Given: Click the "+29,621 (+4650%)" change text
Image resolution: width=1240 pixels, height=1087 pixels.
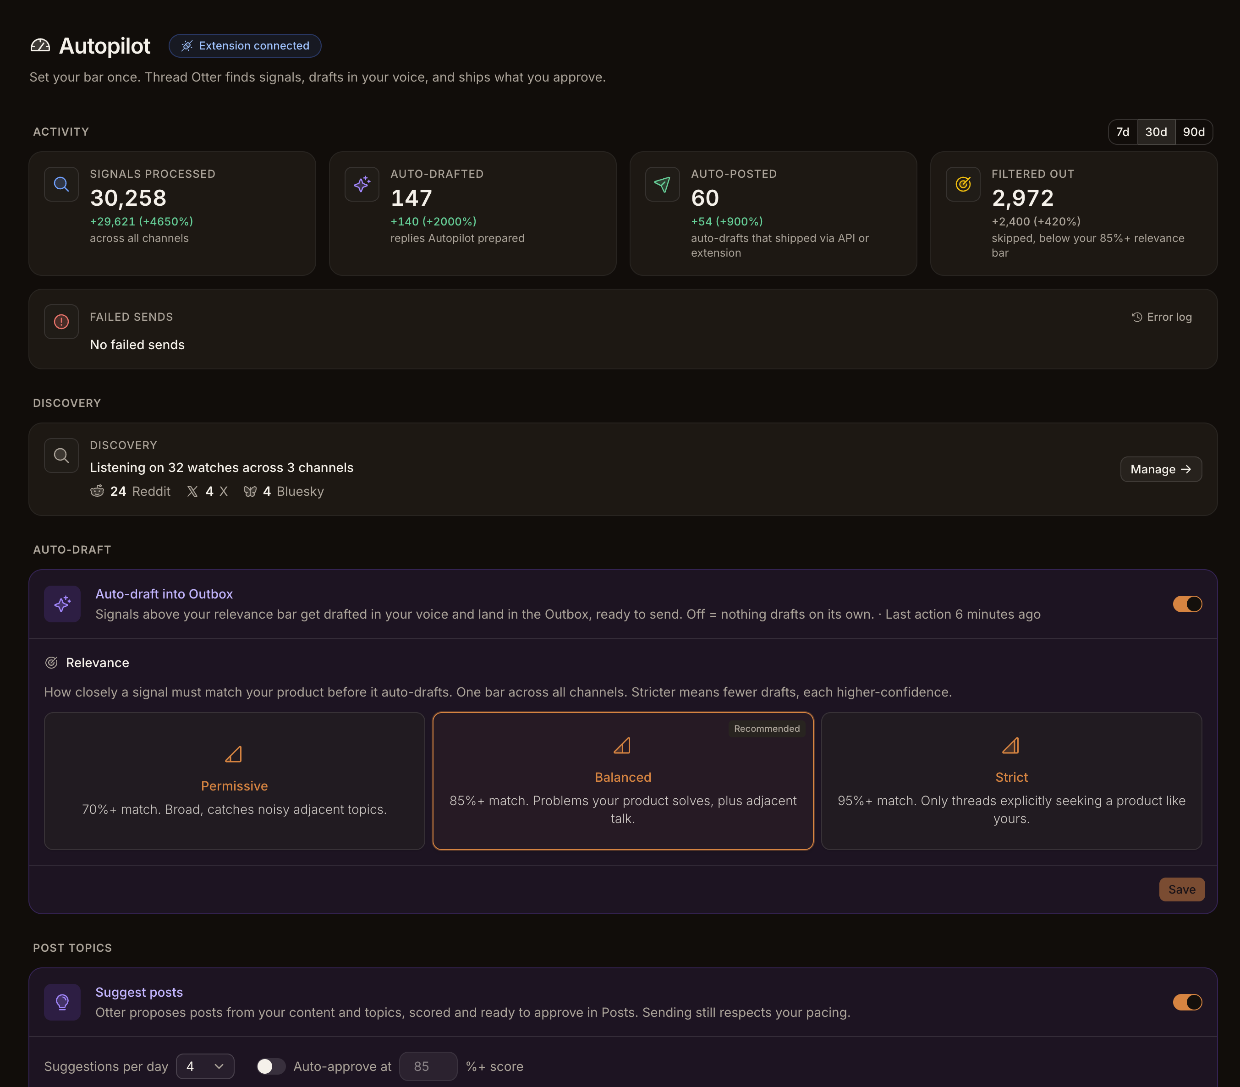Looking at the screenshot, I should click(x=141, y=221).
